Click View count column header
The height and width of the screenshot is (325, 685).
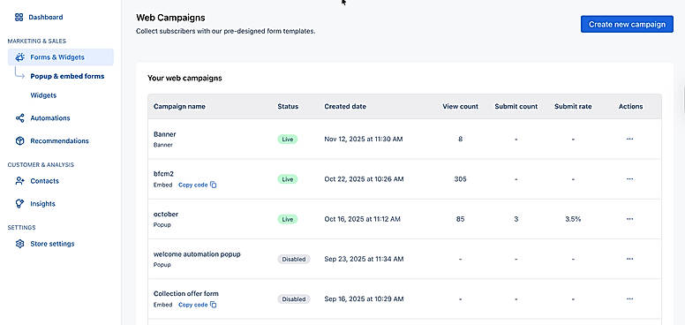tap(460, 107)
